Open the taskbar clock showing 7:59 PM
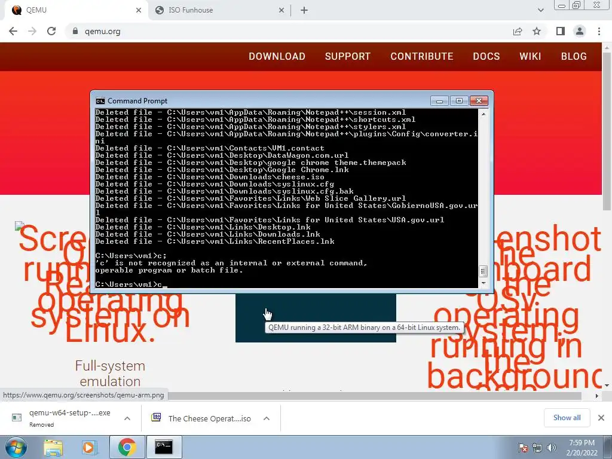Screen dimensions: 612x459 582,448
